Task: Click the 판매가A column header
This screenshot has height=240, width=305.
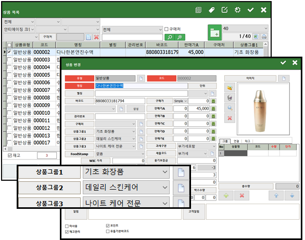Action: (x=191, y=45)
